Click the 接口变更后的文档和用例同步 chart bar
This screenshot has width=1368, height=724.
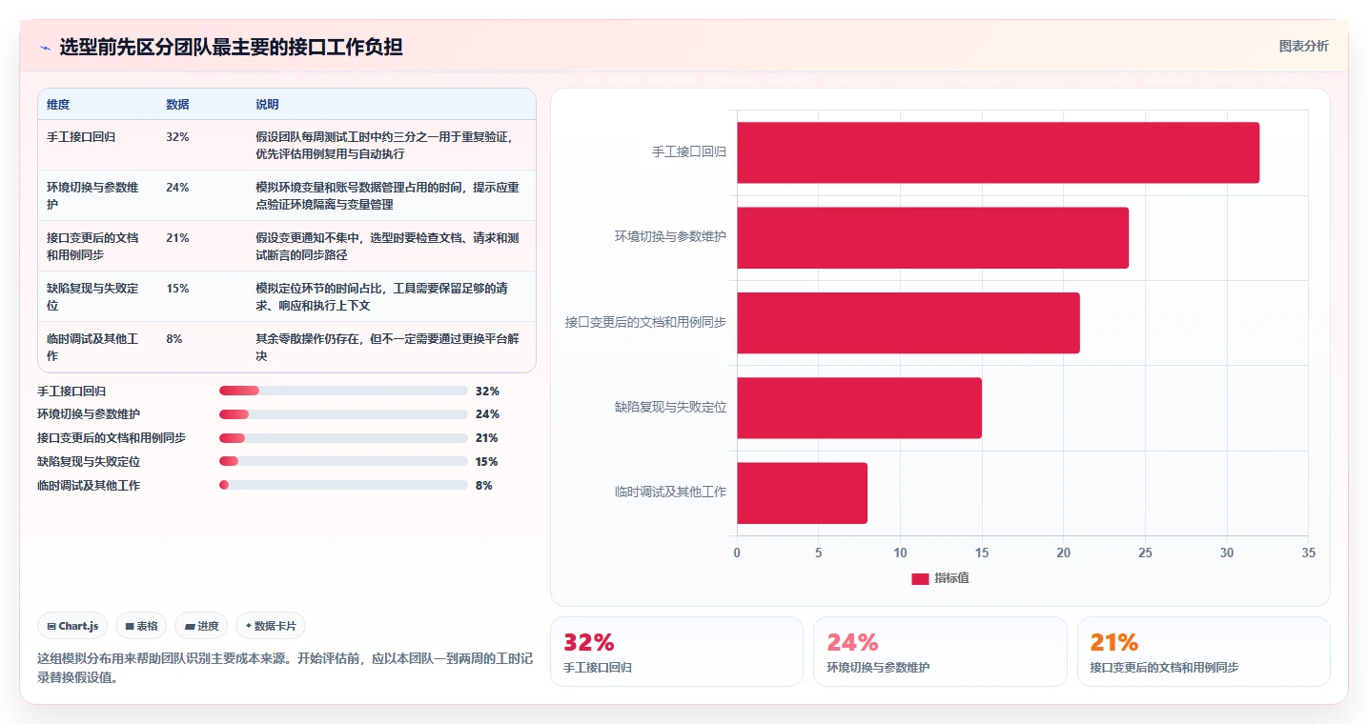[x=909, y=323]
